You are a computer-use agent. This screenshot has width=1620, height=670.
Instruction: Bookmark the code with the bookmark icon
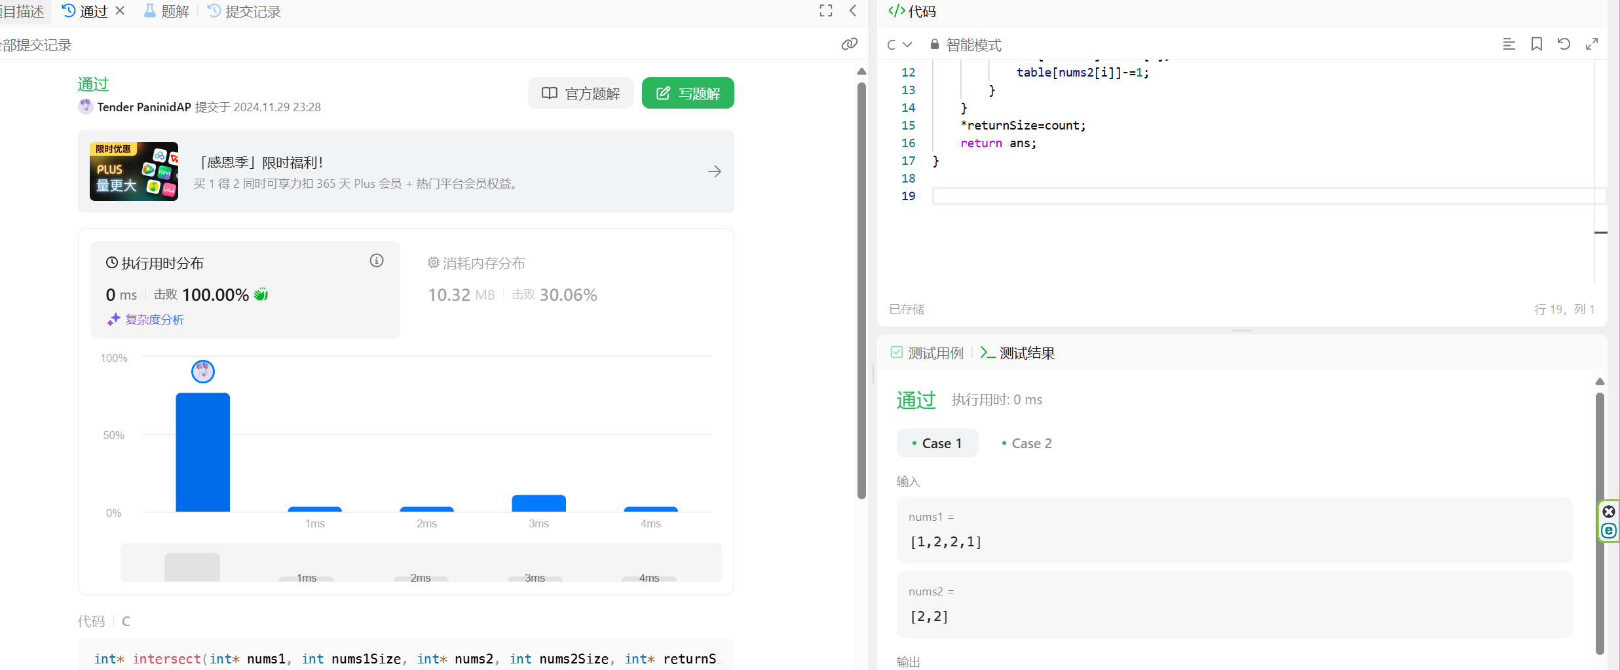pyautogui.click(x=1536, y=44)
